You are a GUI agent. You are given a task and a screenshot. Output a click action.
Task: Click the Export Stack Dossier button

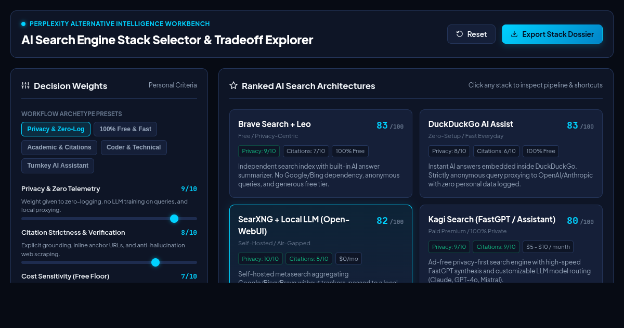tap(552, 34)
